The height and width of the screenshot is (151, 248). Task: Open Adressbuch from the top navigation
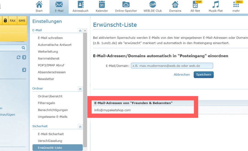pos(80,5)
